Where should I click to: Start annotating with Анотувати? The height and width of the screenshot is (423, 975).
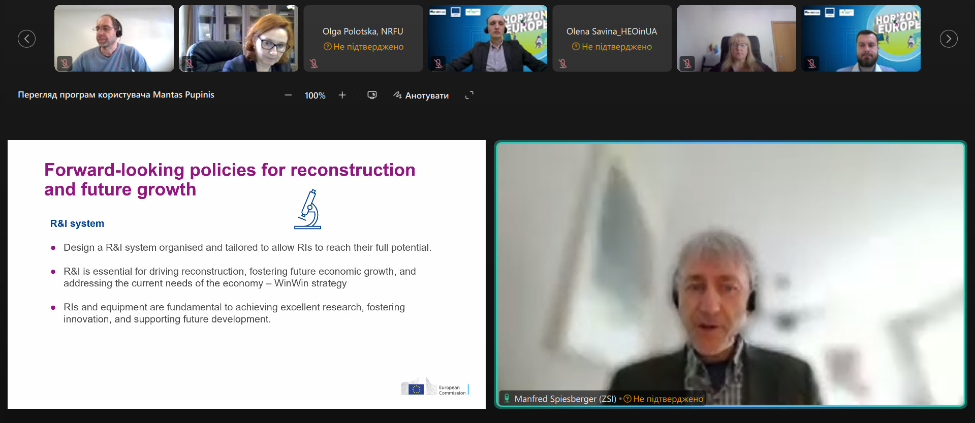(421, 95)
